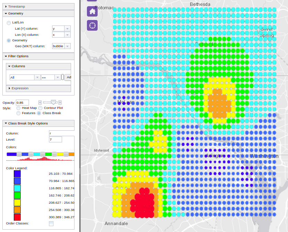
Task: Click the Add filter button
Action: point(68,77)
